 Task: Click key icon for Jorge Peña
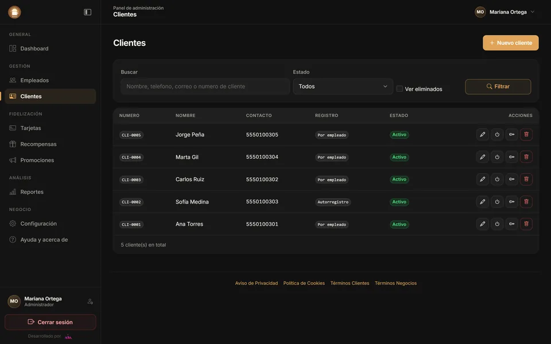pos(511,134)
